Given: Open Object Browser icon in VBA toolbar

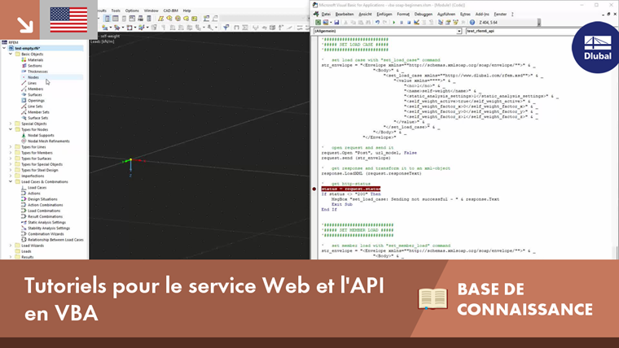Looking at the screenshot, I should click(455, 23).
